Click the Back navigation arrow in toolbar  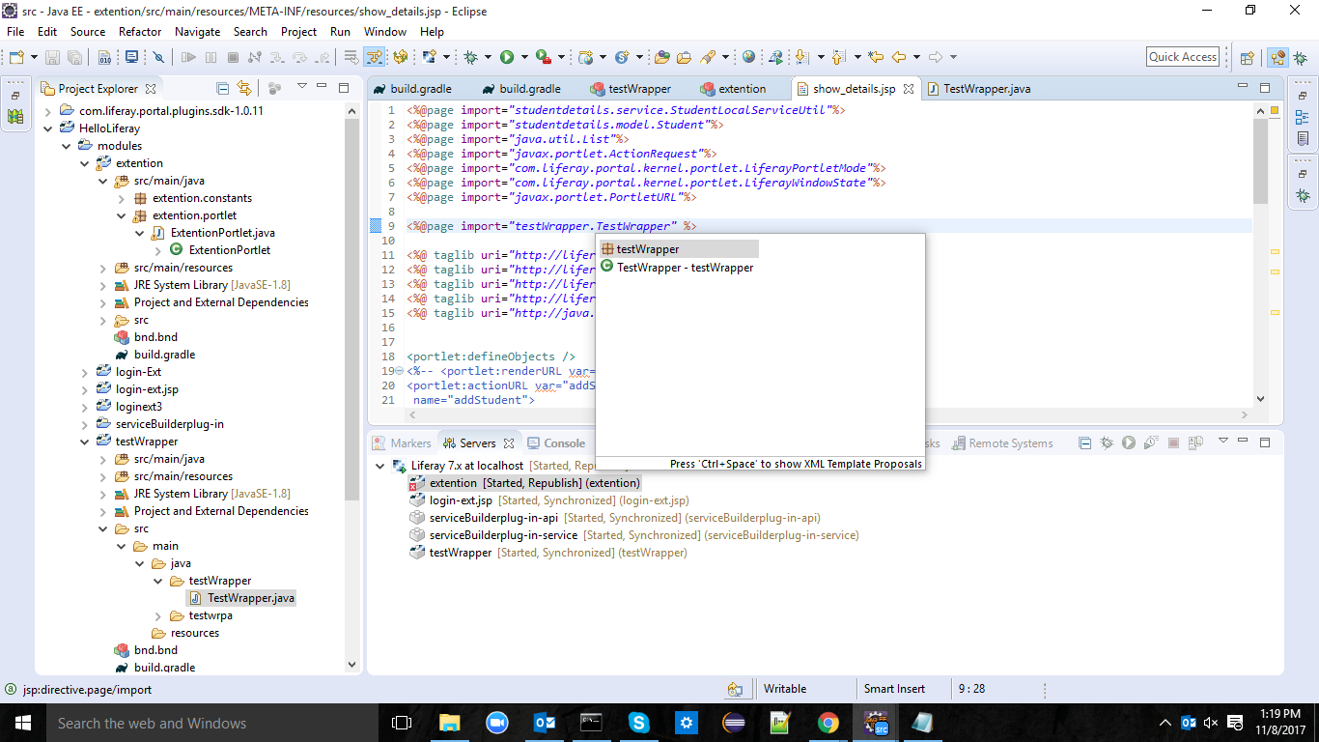click(x=898, y=57)
